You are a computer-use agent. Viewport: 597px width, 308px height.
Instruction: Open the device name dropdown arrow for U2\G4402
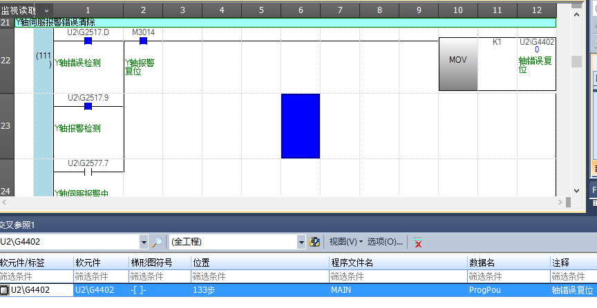point(144,242)
